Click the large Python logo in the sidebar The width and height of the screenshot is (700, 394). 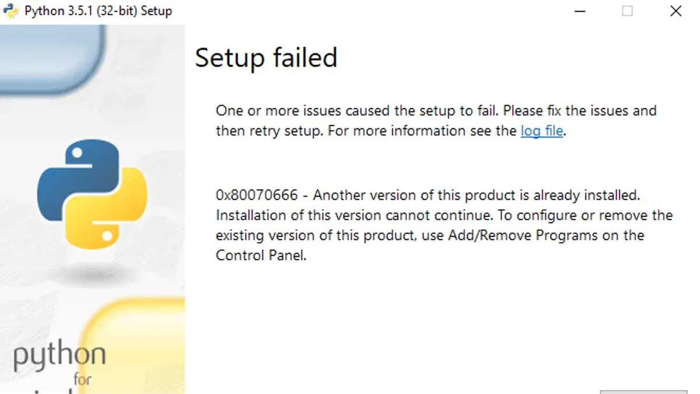[92, 194]
